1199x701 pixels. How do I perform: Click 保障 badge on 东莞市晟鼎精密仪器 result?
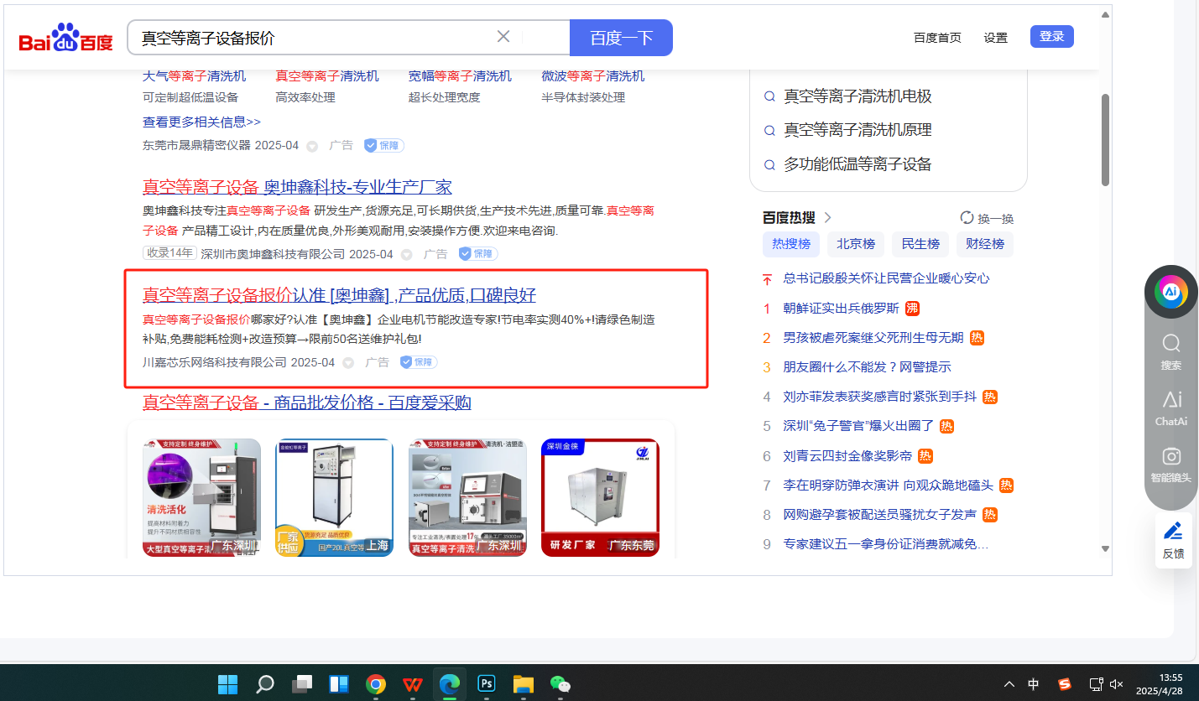[384, 145]
